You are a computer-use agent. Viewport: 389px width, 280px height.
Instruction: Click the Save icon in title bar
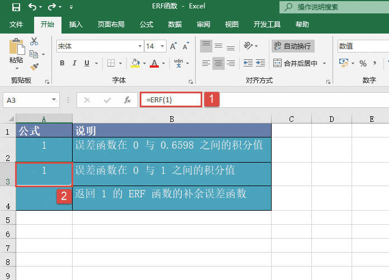tap(16, 7)
